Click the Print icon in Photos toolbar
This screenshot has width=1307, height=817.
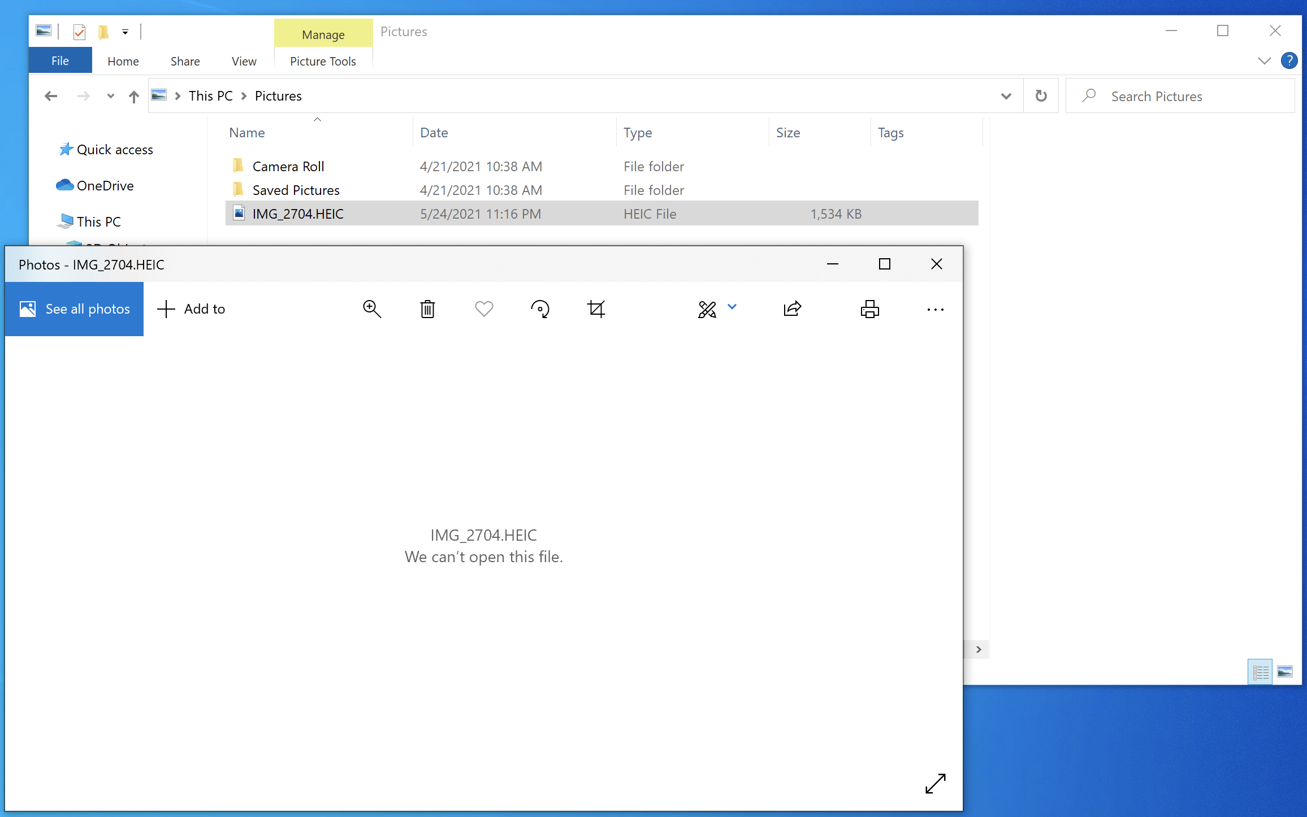(869, 309)
